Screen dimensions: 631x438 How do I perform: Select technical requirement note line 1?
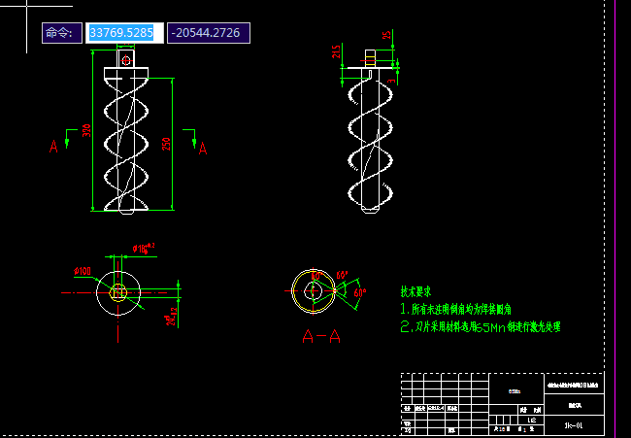pyautogui.click(x=456, y=309)
